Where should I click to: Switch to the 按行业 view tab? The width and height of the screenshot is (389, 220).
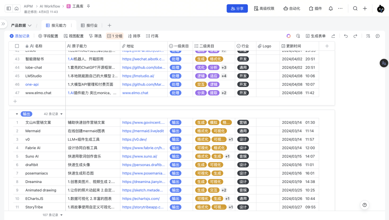(89, 26)
